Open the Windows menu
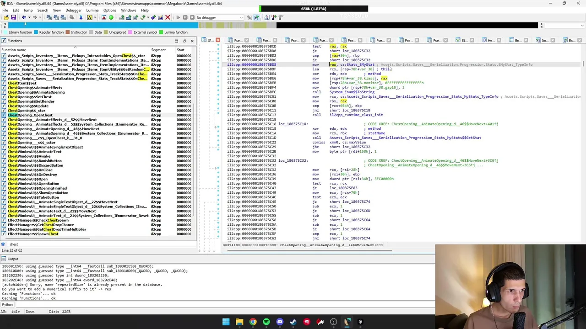The height and width of the screenshot is (329, 586). (x=128, y=10)
